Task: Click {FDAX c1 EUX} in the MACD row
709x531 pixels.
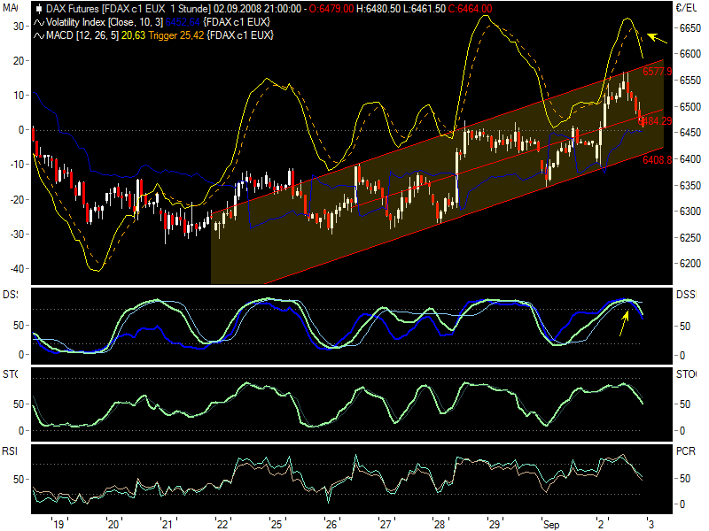Action: [240, 35]
